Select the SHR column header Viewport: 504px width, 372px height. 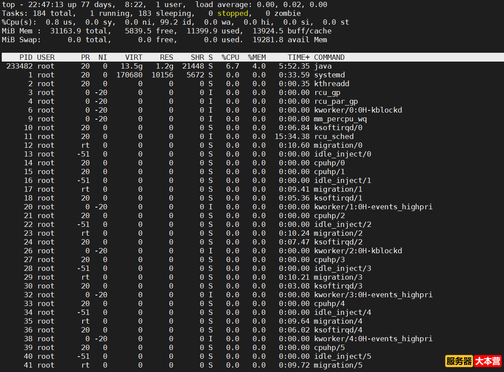tap(197, 57)
